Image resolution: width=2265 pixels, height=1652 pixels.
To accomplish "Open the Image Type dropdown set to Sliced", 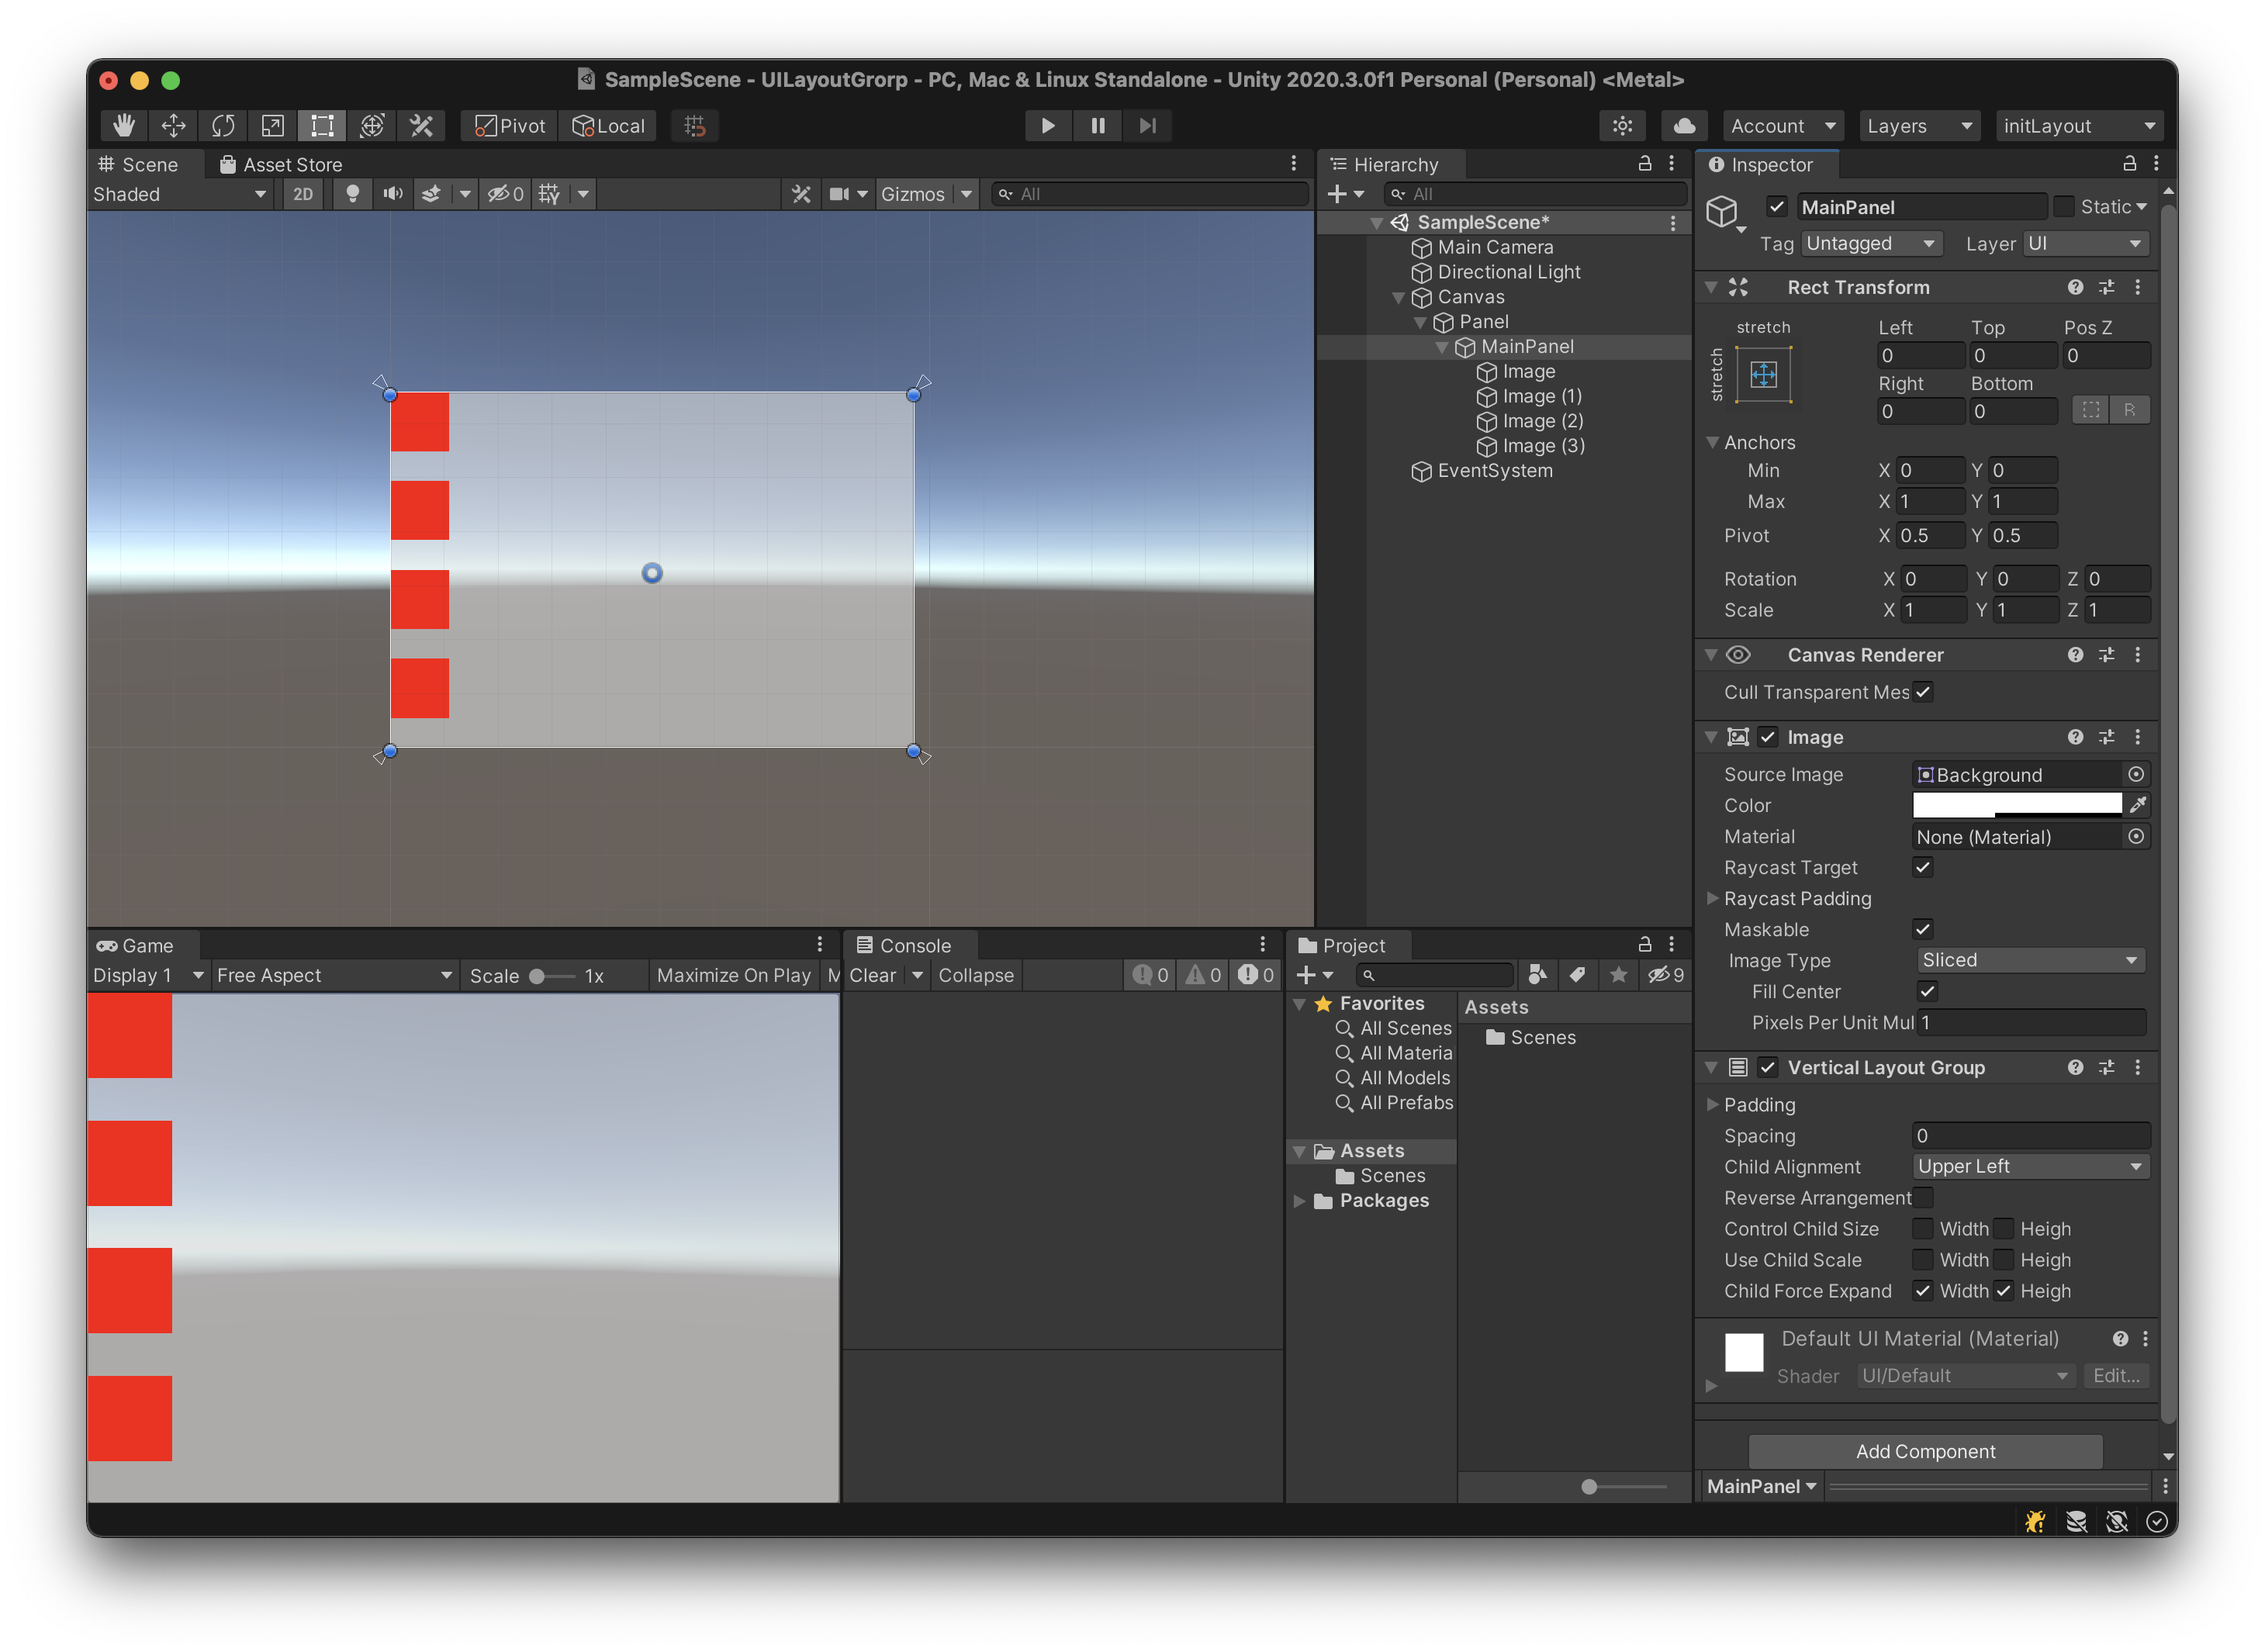I will [x=2030, y=959].
